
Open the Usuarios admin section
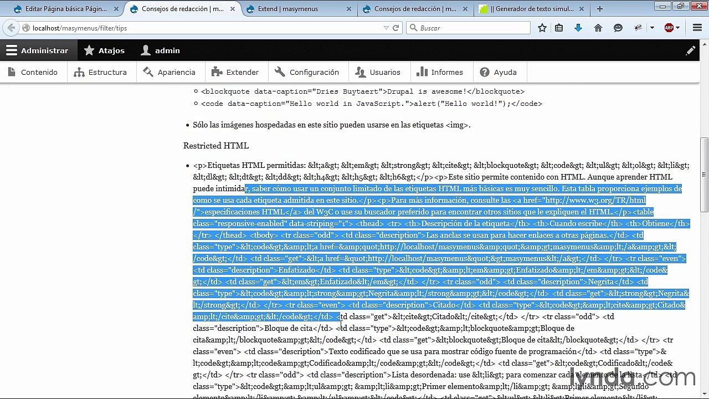[379, 72]
